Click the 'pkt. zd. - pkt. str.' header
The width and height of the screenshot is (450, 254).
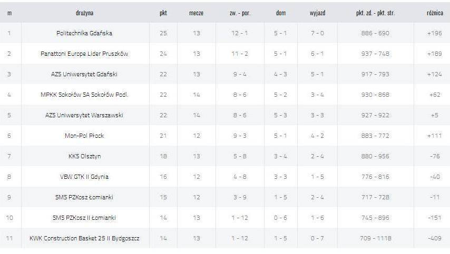tap(375, 13)
